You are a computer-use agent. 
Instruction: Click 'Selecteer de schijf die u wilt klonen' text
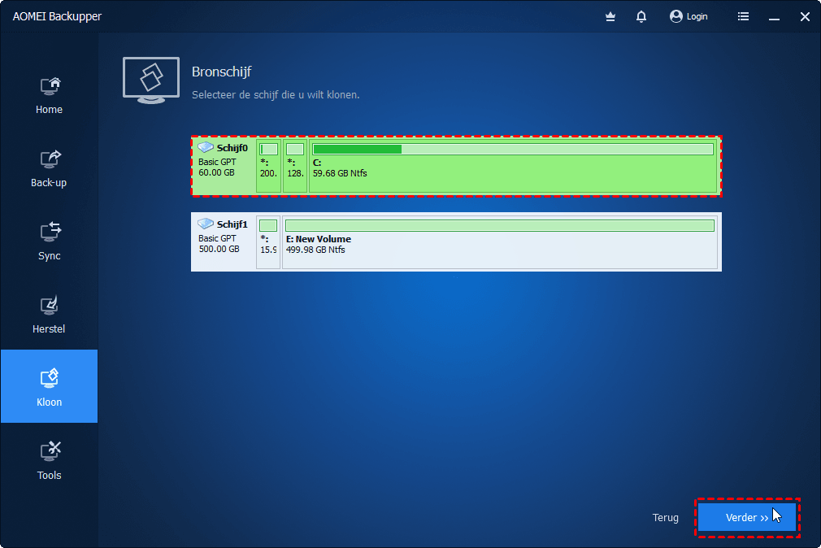click(x=276, y=95)
